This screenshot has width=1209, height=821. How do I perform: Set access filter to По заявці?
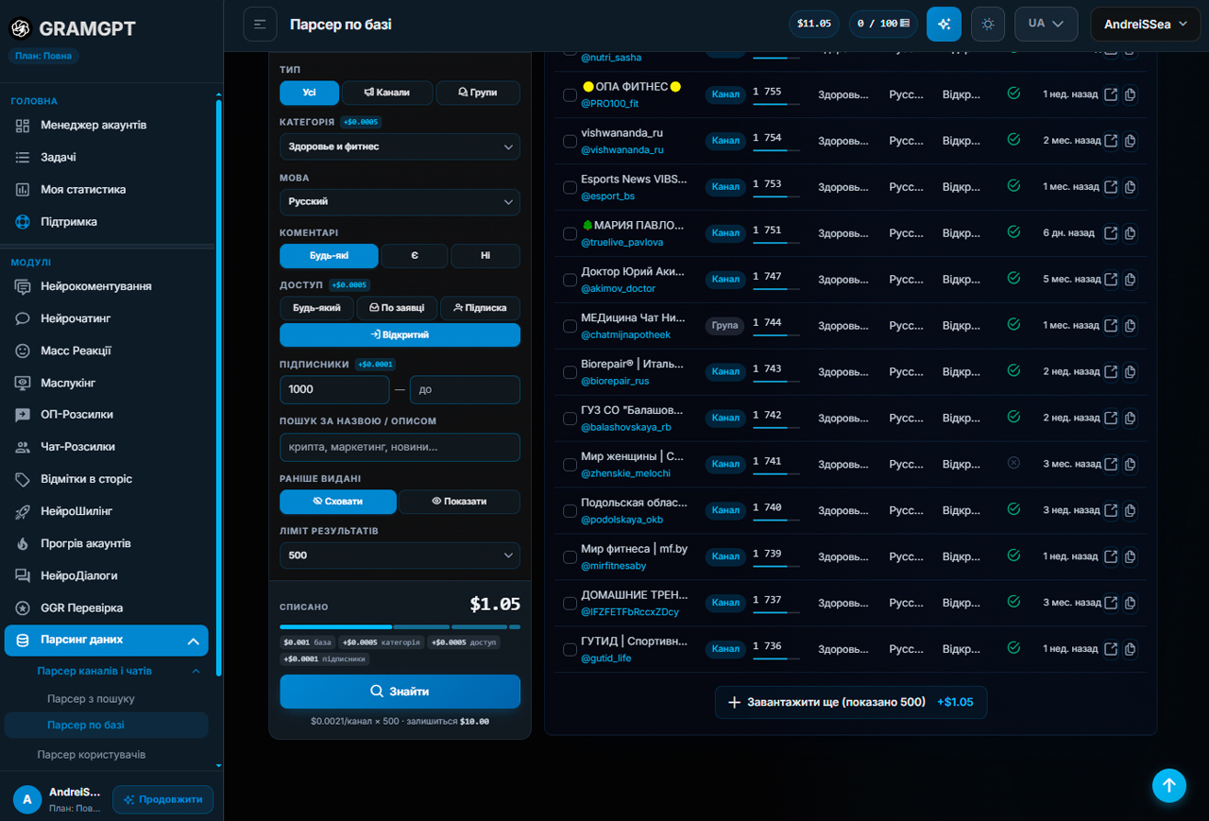[397, 308]
